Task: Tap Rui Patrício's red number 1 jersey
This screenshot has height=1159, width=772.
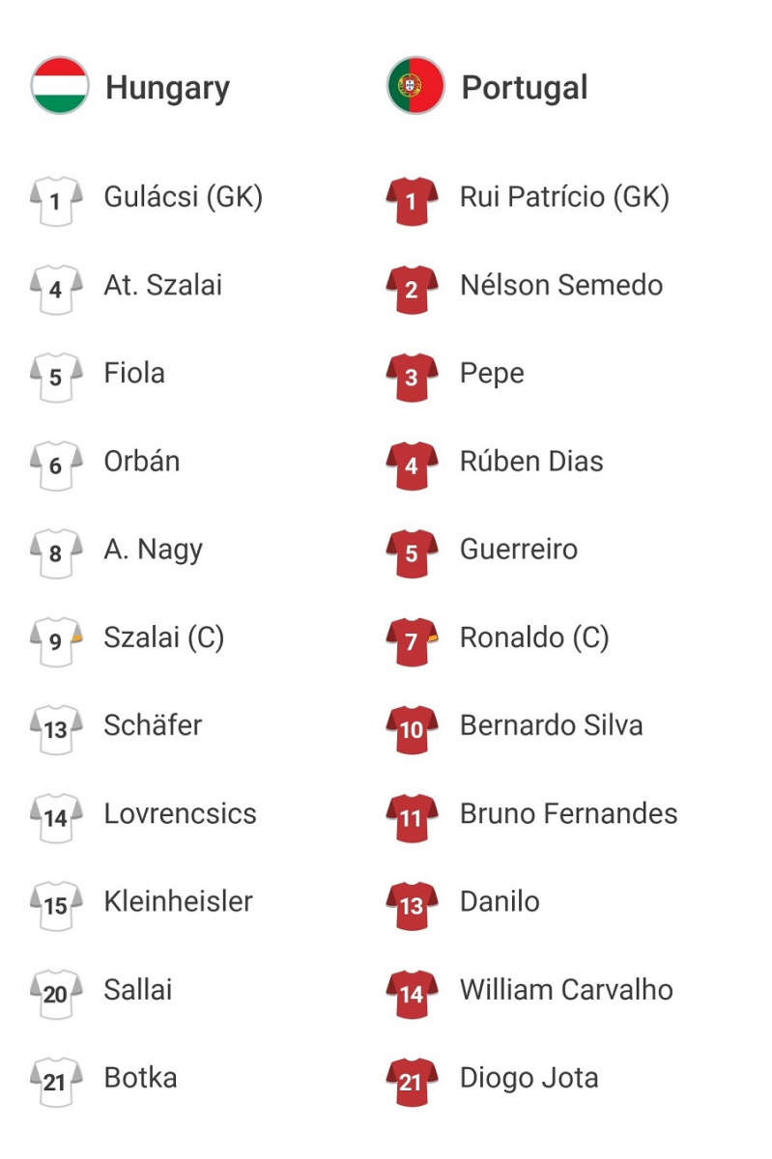Action: (412, 201)
